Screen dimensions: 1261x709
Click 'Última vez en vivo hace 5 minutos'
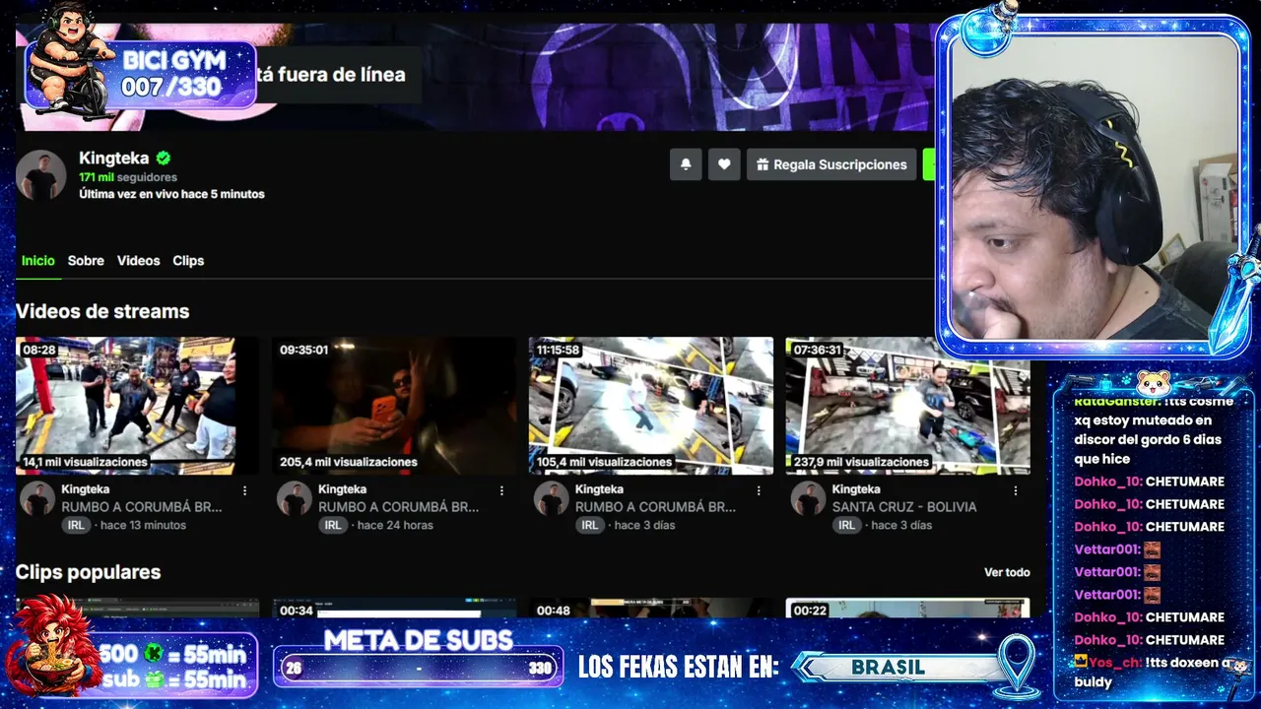(171, 194)
